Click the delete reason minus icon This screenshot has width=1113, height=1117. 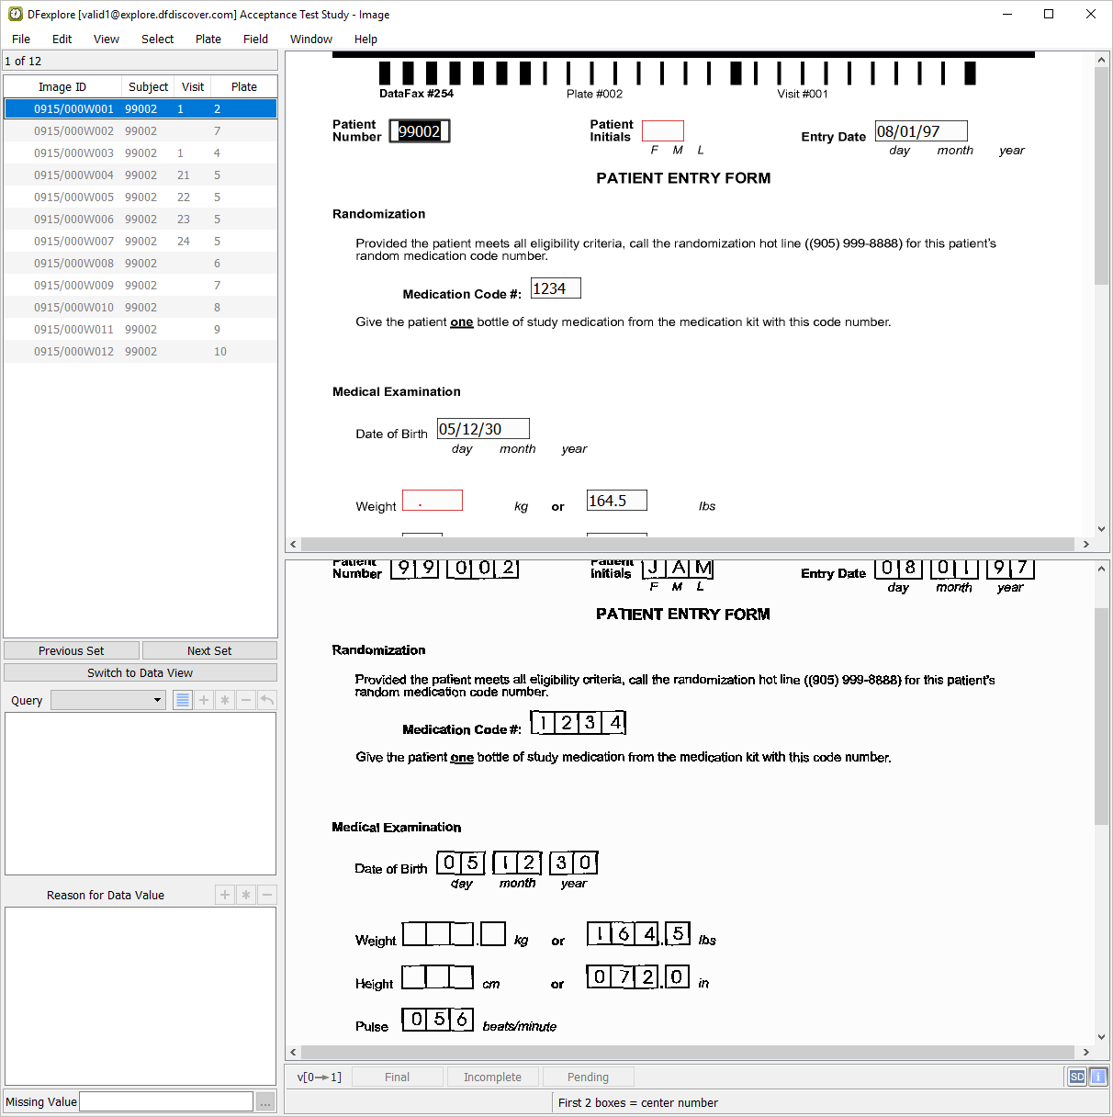267,895
